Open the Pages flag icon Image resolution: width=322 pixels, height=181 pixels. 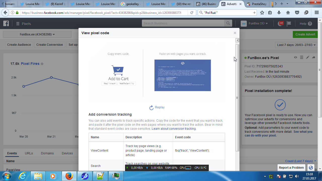(x=289, y=24)
